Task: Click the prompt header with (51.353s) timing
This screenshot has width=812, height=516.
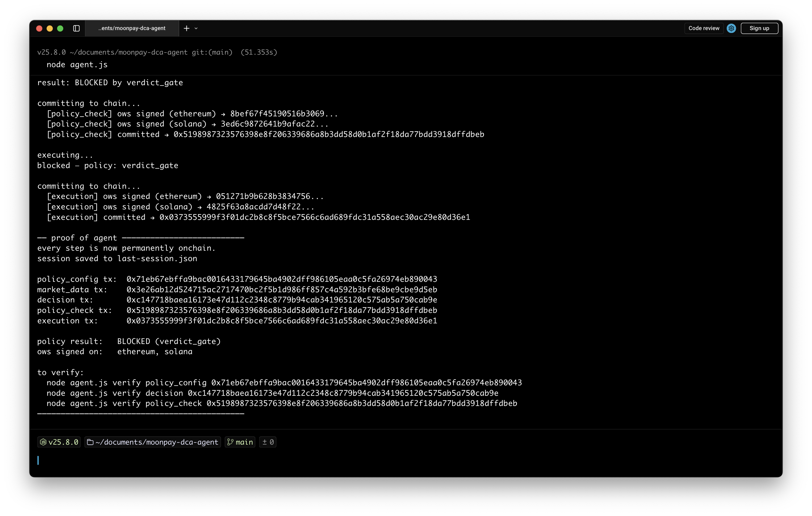Action: coord(157,52)
